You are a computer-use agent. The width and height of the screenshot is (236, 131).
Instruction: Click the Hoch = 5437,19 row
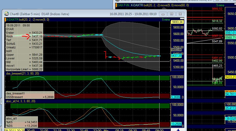24,36
